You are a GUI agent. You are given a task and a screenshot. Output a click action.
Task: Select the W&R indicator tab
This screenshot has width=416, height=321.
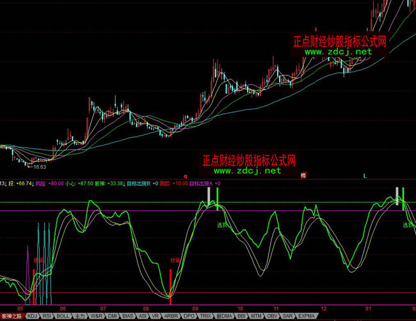pyautogui.click(x=96, y=316)
